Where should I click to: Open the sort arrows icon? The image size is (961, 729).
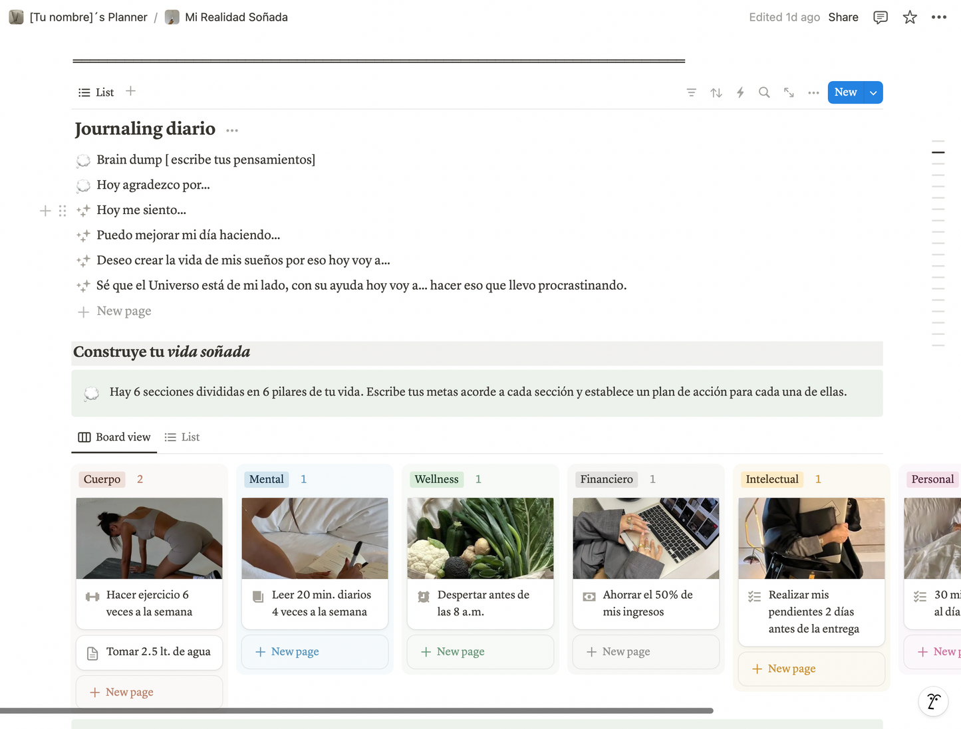coord(716,92)
